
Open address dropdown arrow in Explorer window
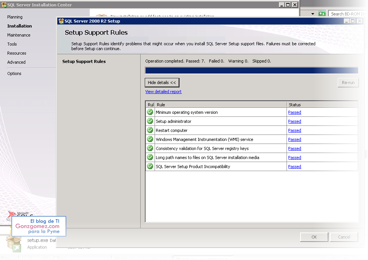click(313, 14)
